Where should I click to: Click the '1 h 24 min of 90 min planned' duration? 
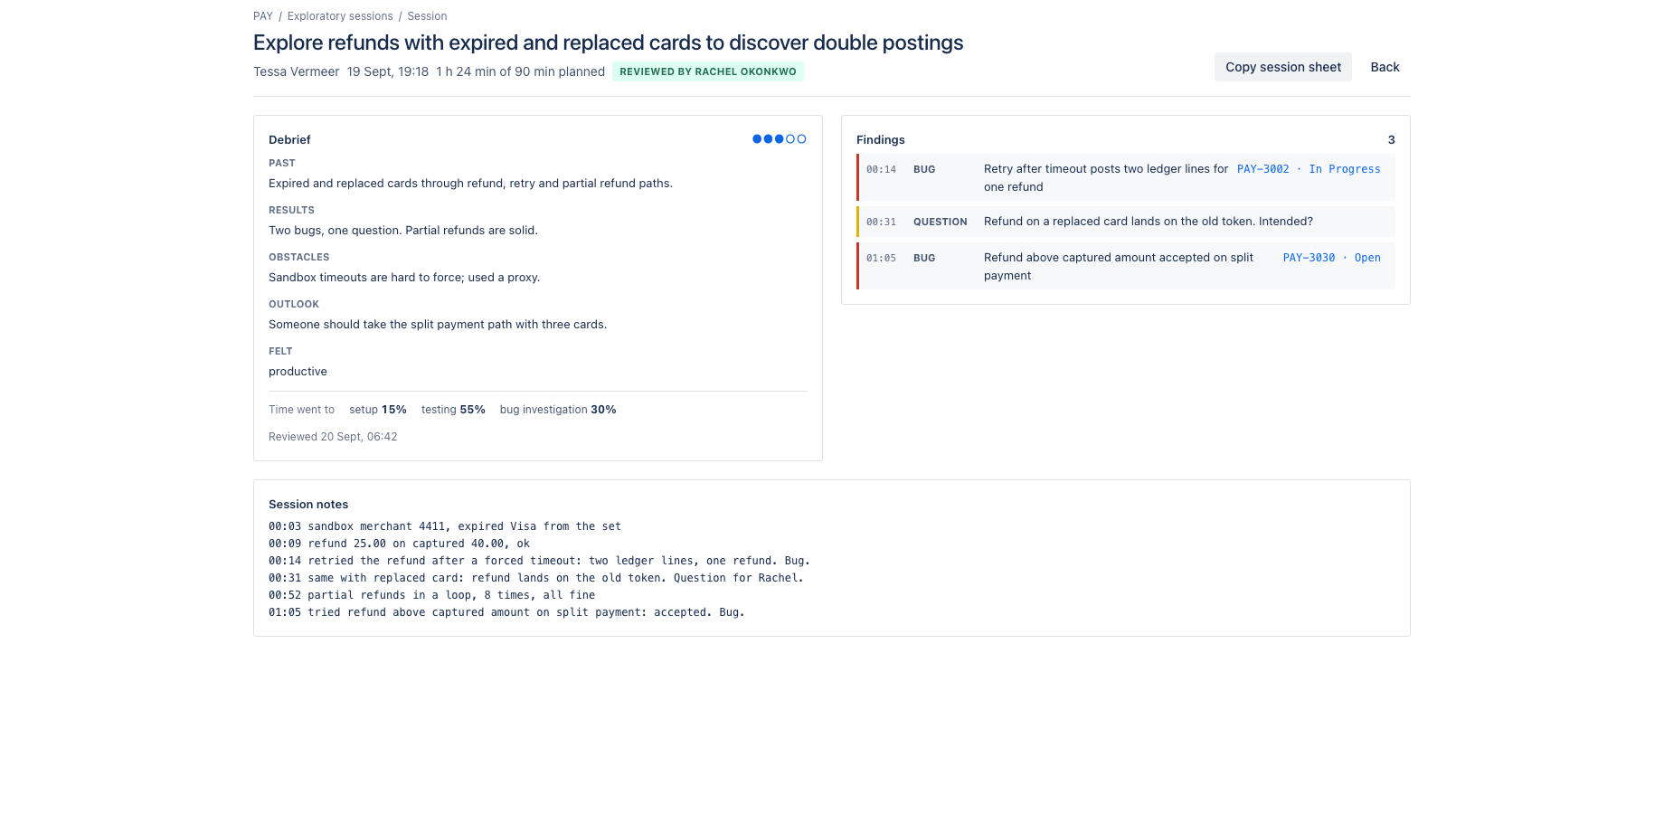pyautogui.click(x=520, y=71)
